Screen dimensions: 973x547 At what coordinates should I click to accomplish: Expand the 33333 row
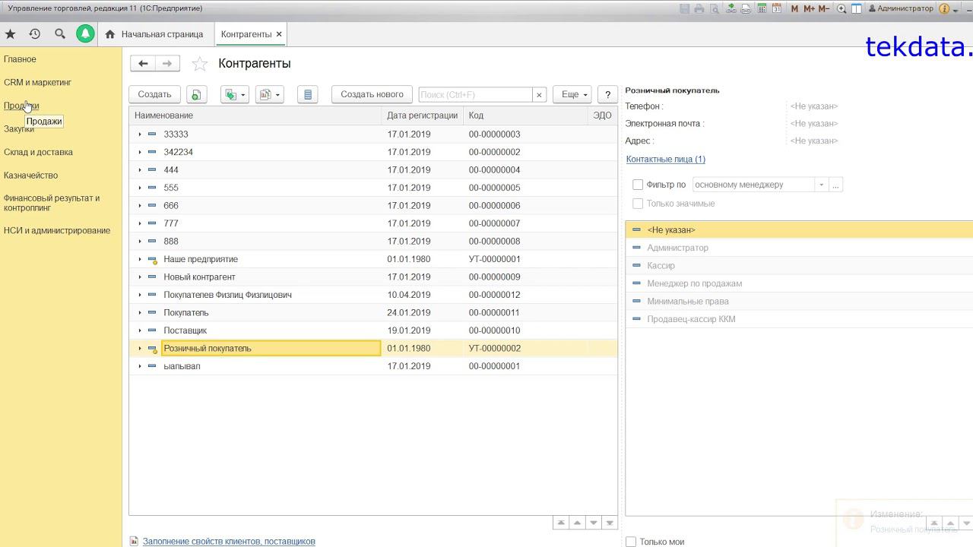140,134
